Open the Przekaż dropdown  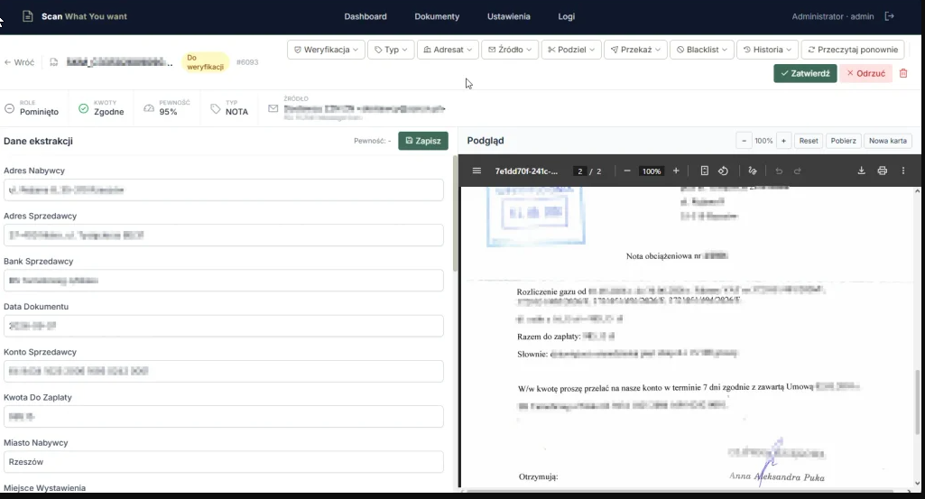636,50
